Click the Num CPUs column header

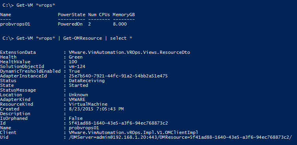point(99,15)
